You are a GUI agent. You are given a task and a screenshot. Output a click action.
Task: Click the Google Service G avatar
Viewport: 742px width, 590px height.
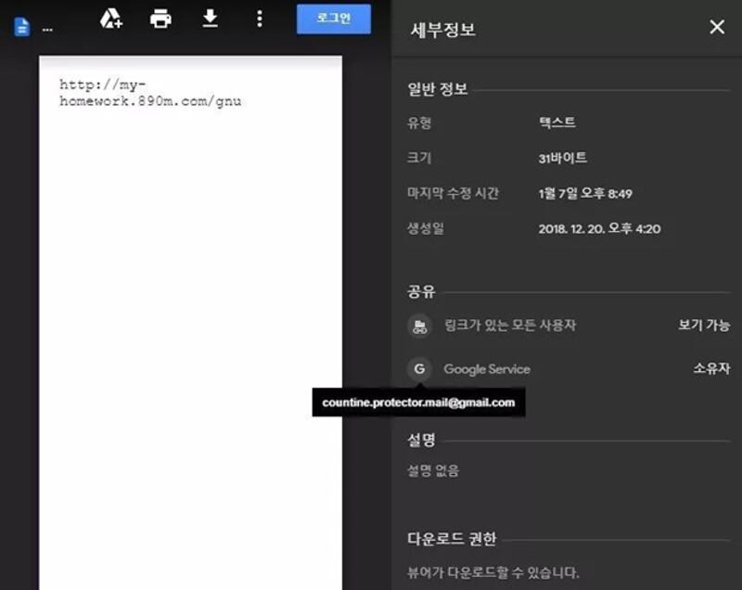click(419, 369)
